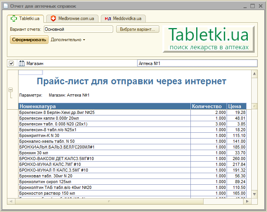Click price cell 217.84
This screenshot has height=212, width=267.
pos(237,165)
